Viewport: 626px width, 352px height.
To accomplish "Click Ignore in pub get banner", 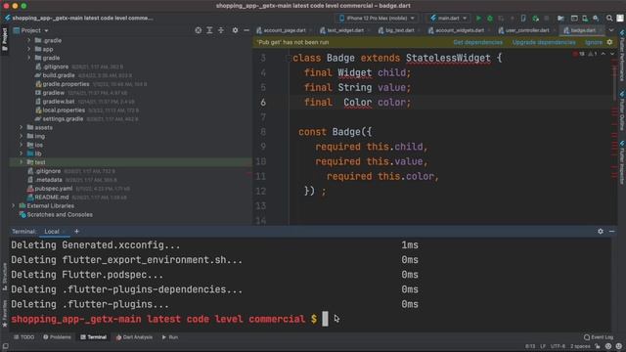I will (594, 42).
